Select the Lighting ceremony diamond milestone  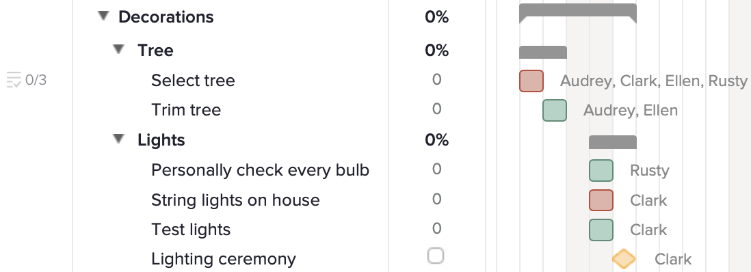[624, 259]
